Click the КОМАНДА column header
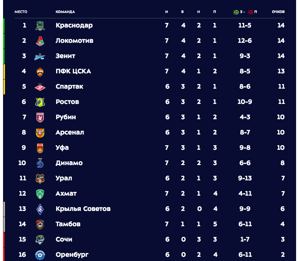The width and height of the screenshot is (298, 261). coord(65,12)
